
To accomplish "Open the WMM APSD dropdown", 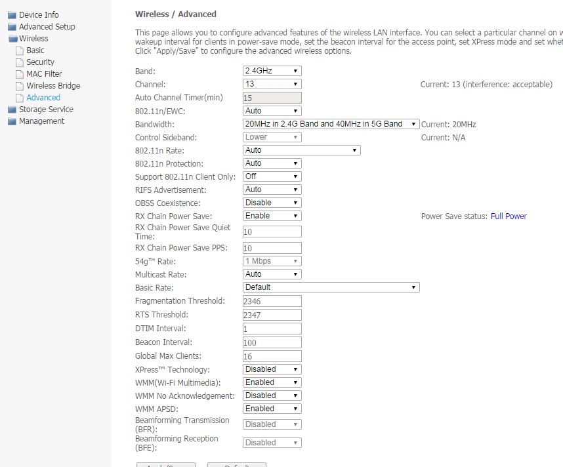I will click(x=272, y=409).
